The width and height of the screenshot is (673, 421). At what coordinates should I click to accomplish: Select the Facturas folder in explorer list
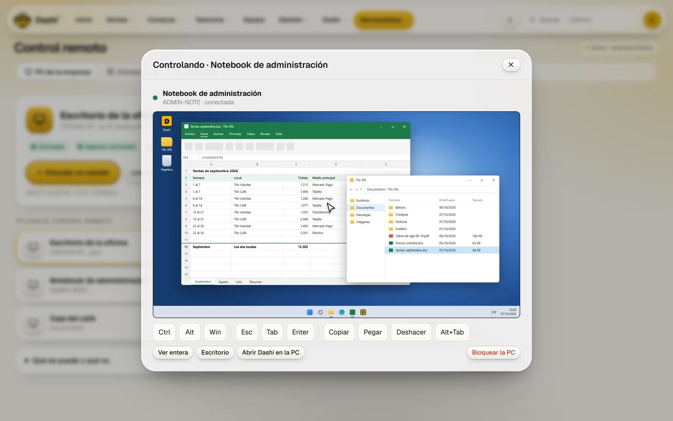(442, 222)
